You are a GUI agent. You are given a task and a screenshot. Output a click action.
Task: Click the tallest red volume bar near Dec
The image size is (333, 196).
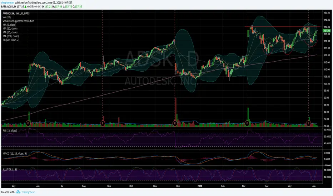[x=176, y=112]
